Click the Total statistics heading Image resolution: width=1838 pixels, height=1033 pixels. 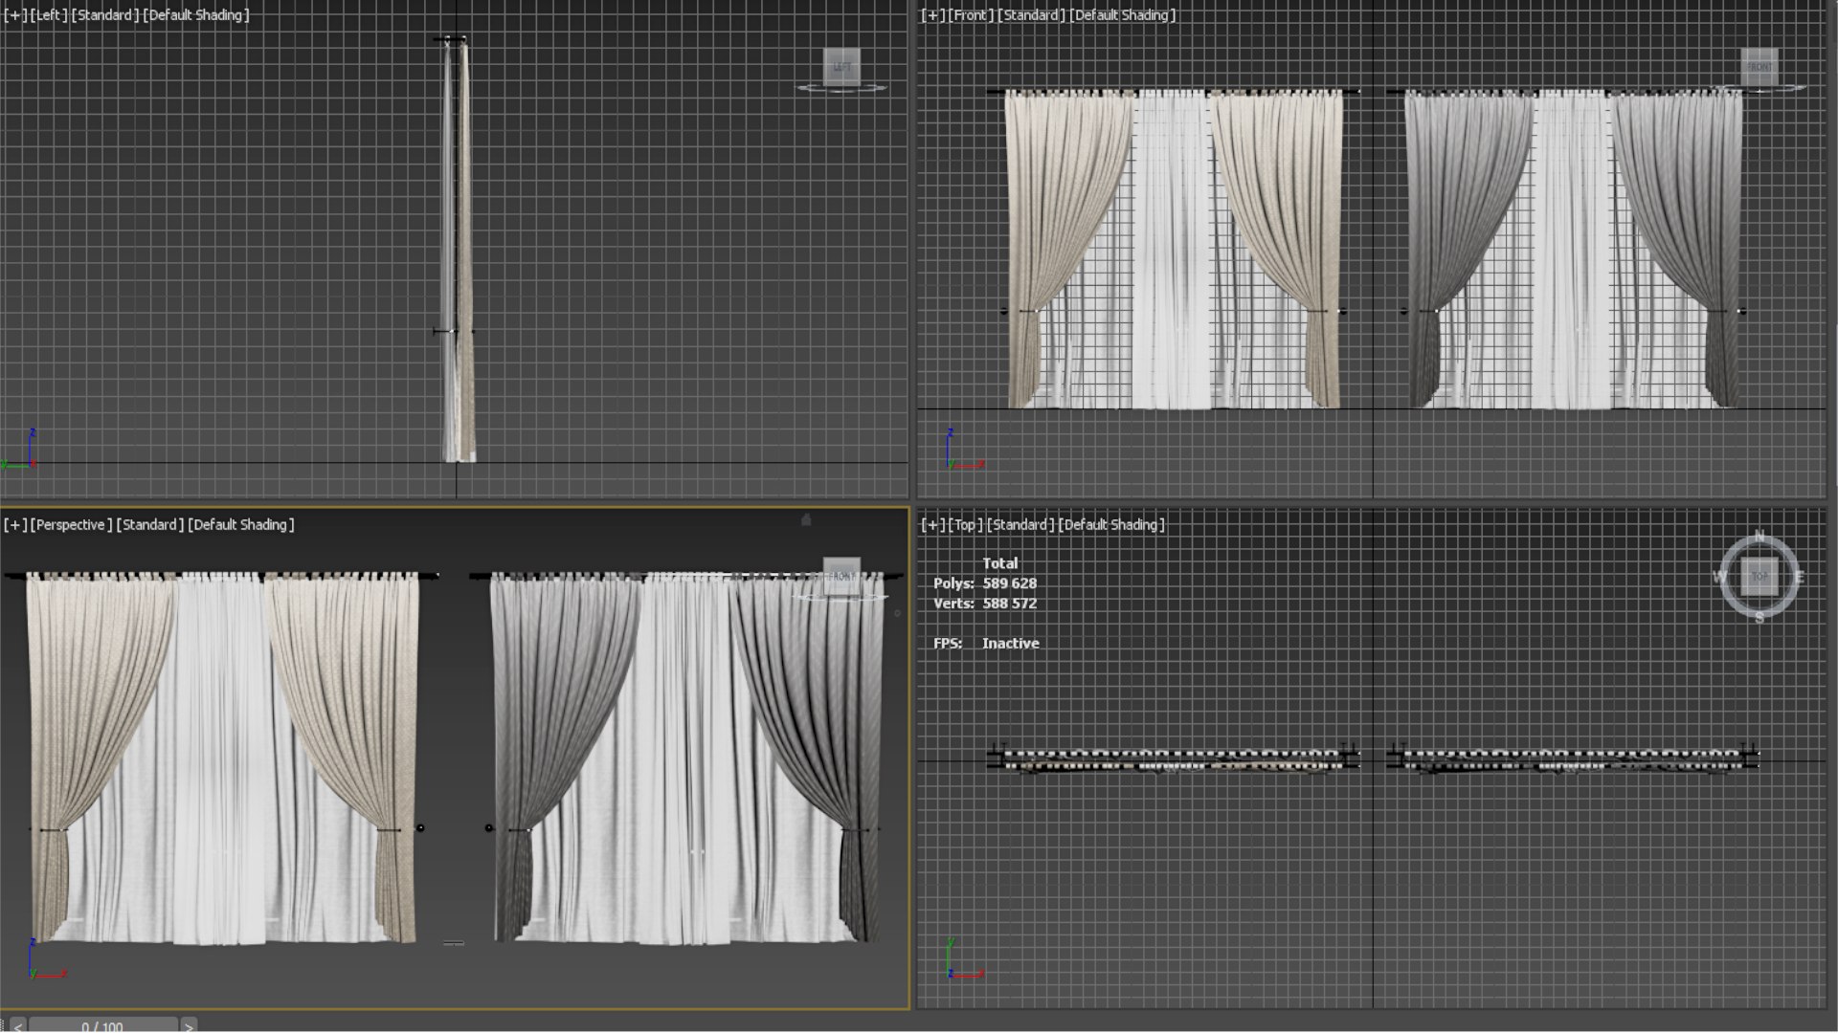[999, 563]
